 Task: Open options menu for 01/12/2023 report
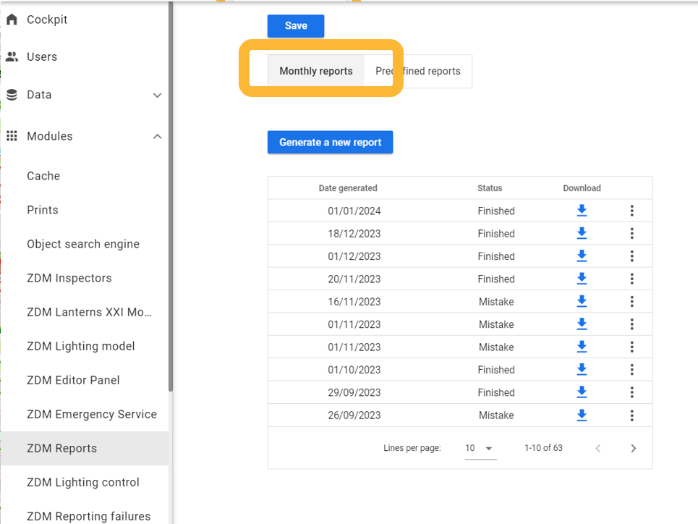click(x=631, y=256)
